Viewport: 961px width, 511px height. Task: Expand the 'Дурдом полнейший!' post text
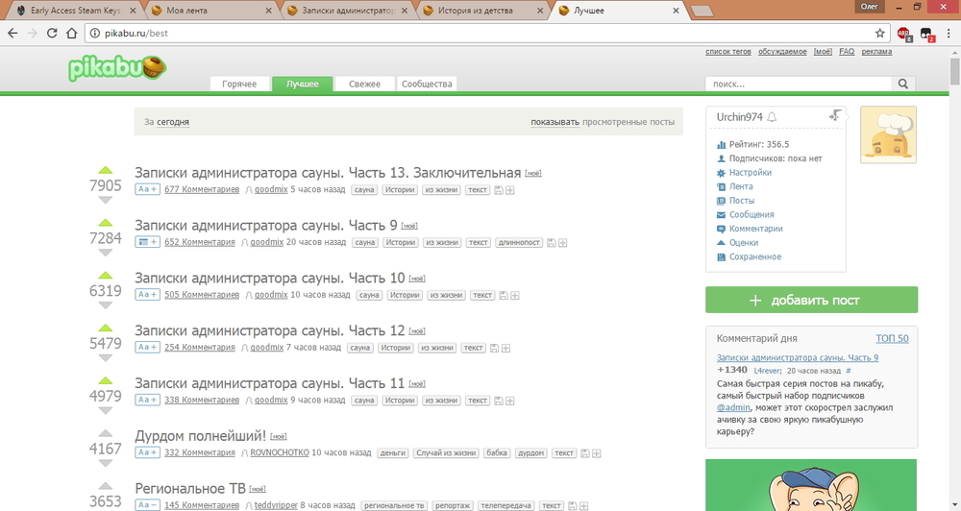click(147, 452)
